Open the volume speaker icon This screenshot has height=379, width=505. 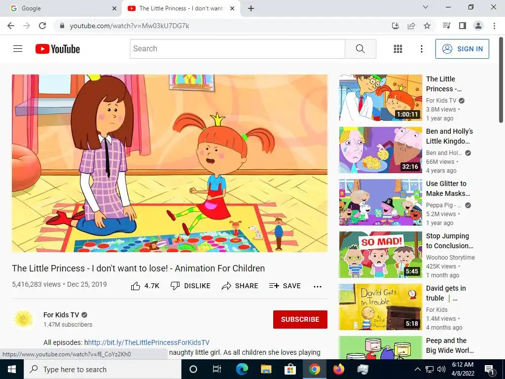(441, 369)
